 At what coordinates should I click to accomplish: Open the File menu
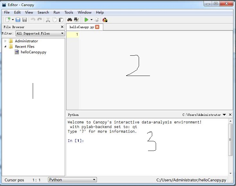click(7, 12)
